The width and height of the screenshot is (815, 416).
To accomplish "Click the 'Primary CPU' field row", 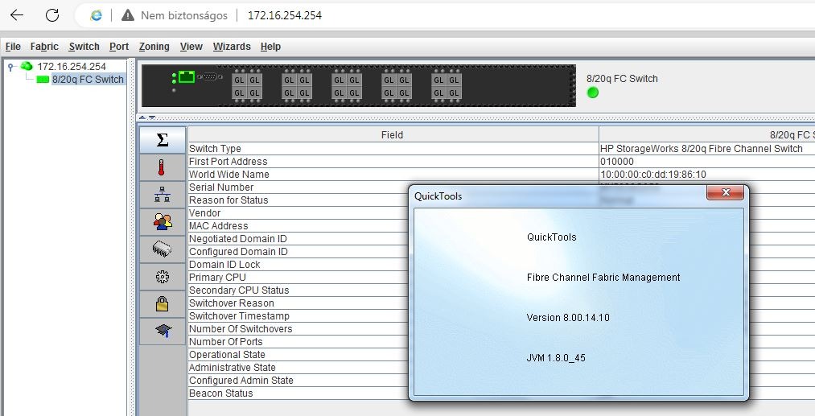I will point(298,277).
